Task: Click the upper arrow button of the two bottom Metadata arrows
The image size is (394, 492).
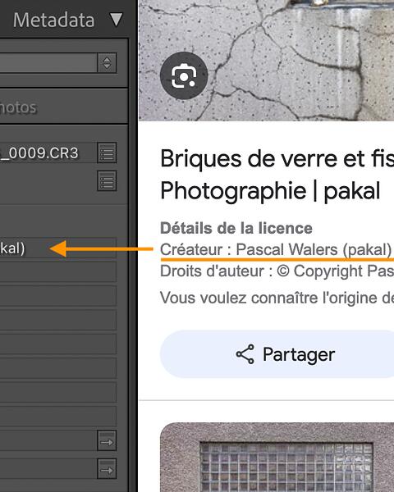Action: 107,441
